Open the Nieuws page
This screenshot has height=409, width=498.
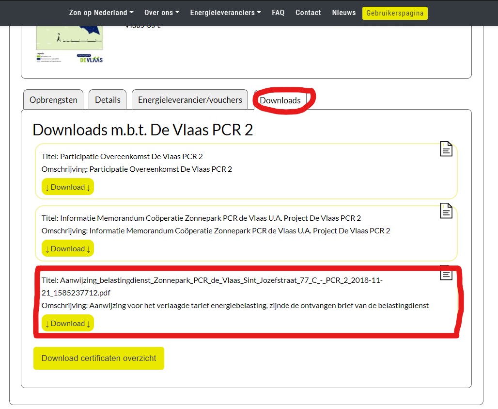(343, 13)
